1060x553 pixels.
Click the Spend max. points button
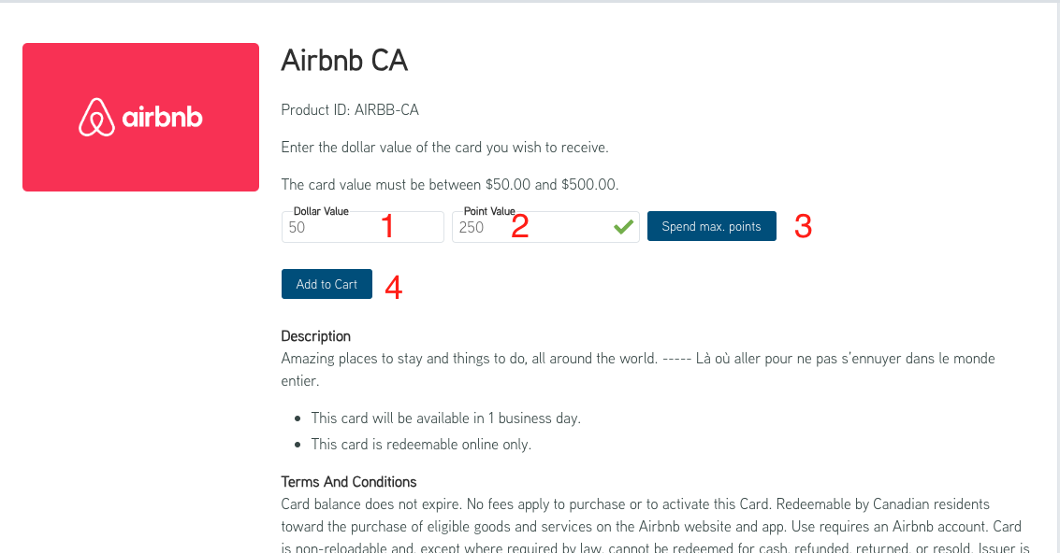(x=711, y=226)
